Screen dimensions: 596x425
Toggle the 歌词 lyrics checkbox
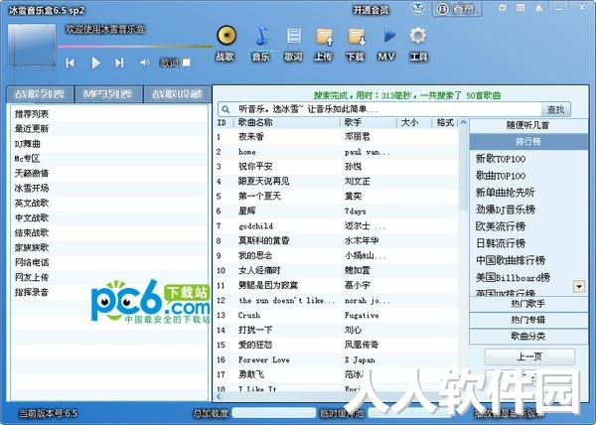pos(187,63)
